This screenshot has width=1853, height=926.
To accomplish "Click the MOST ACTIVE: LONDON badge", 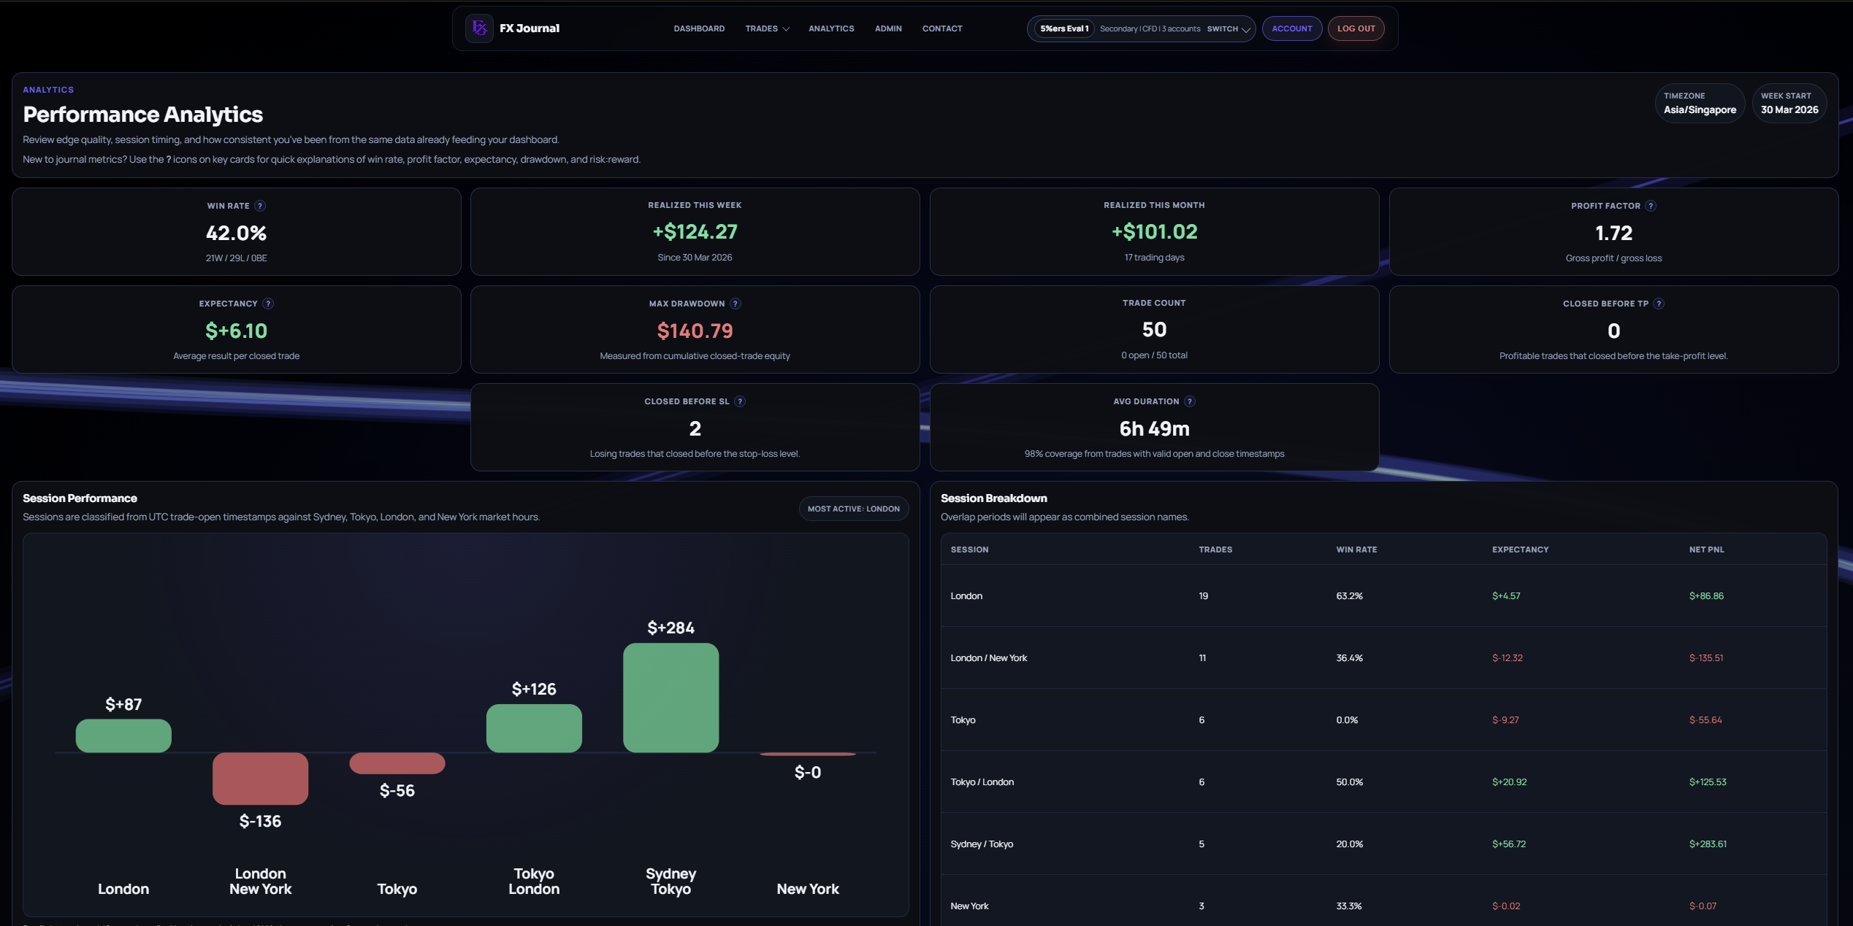I will click(853, 509).
